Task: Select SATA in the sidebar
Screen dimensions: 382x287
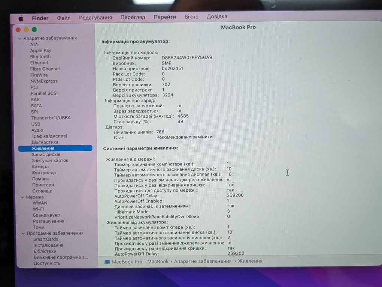Action: (x=36, y=106)
